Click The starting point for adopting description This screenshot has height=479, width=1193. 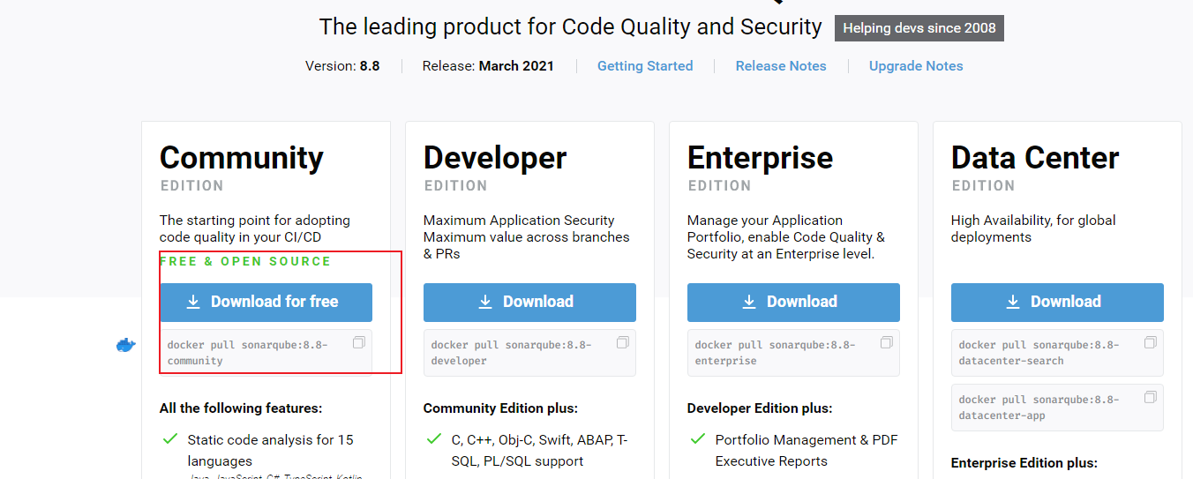(255, 228)
